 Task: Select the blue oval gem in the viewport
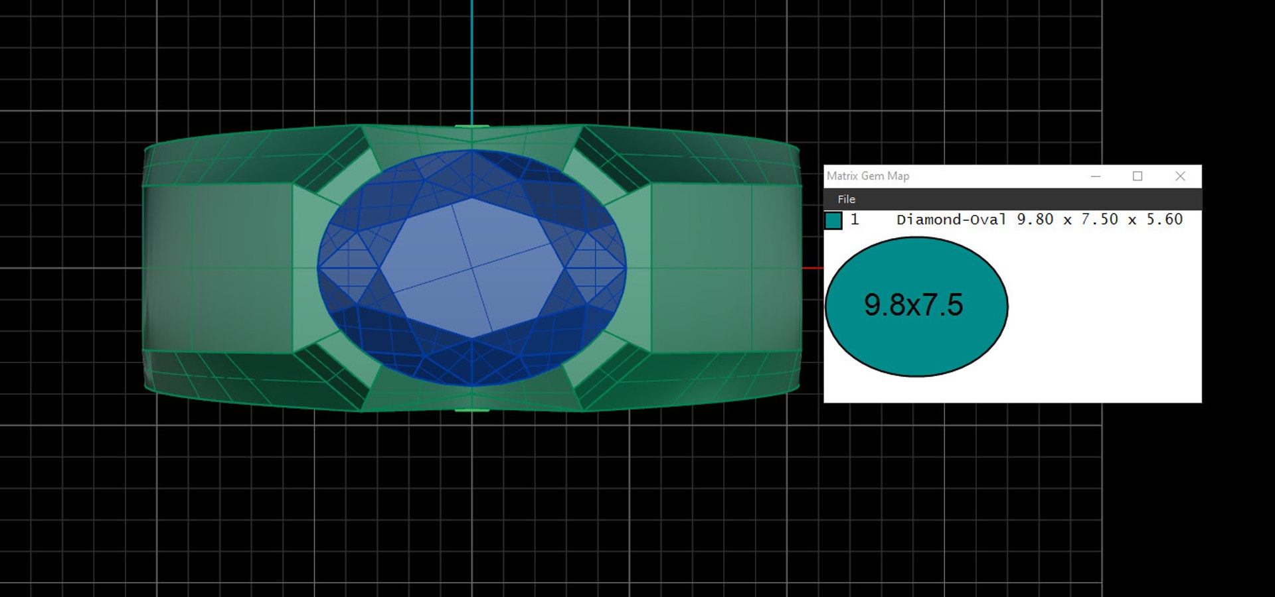[471, 268]
